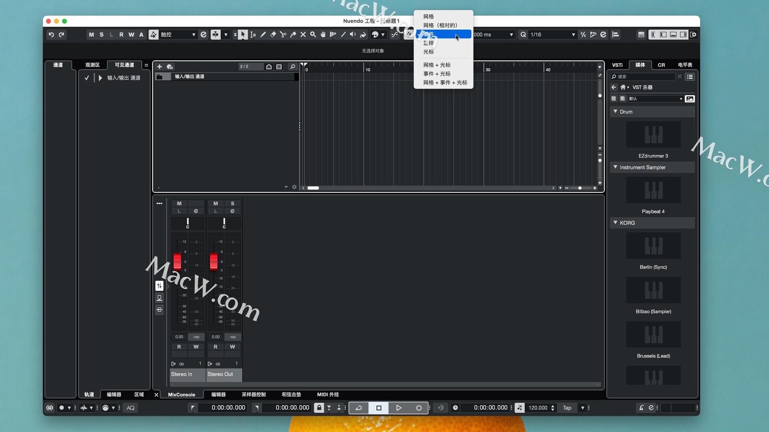Switch to the 电平表 tab

tap(685, 65)
